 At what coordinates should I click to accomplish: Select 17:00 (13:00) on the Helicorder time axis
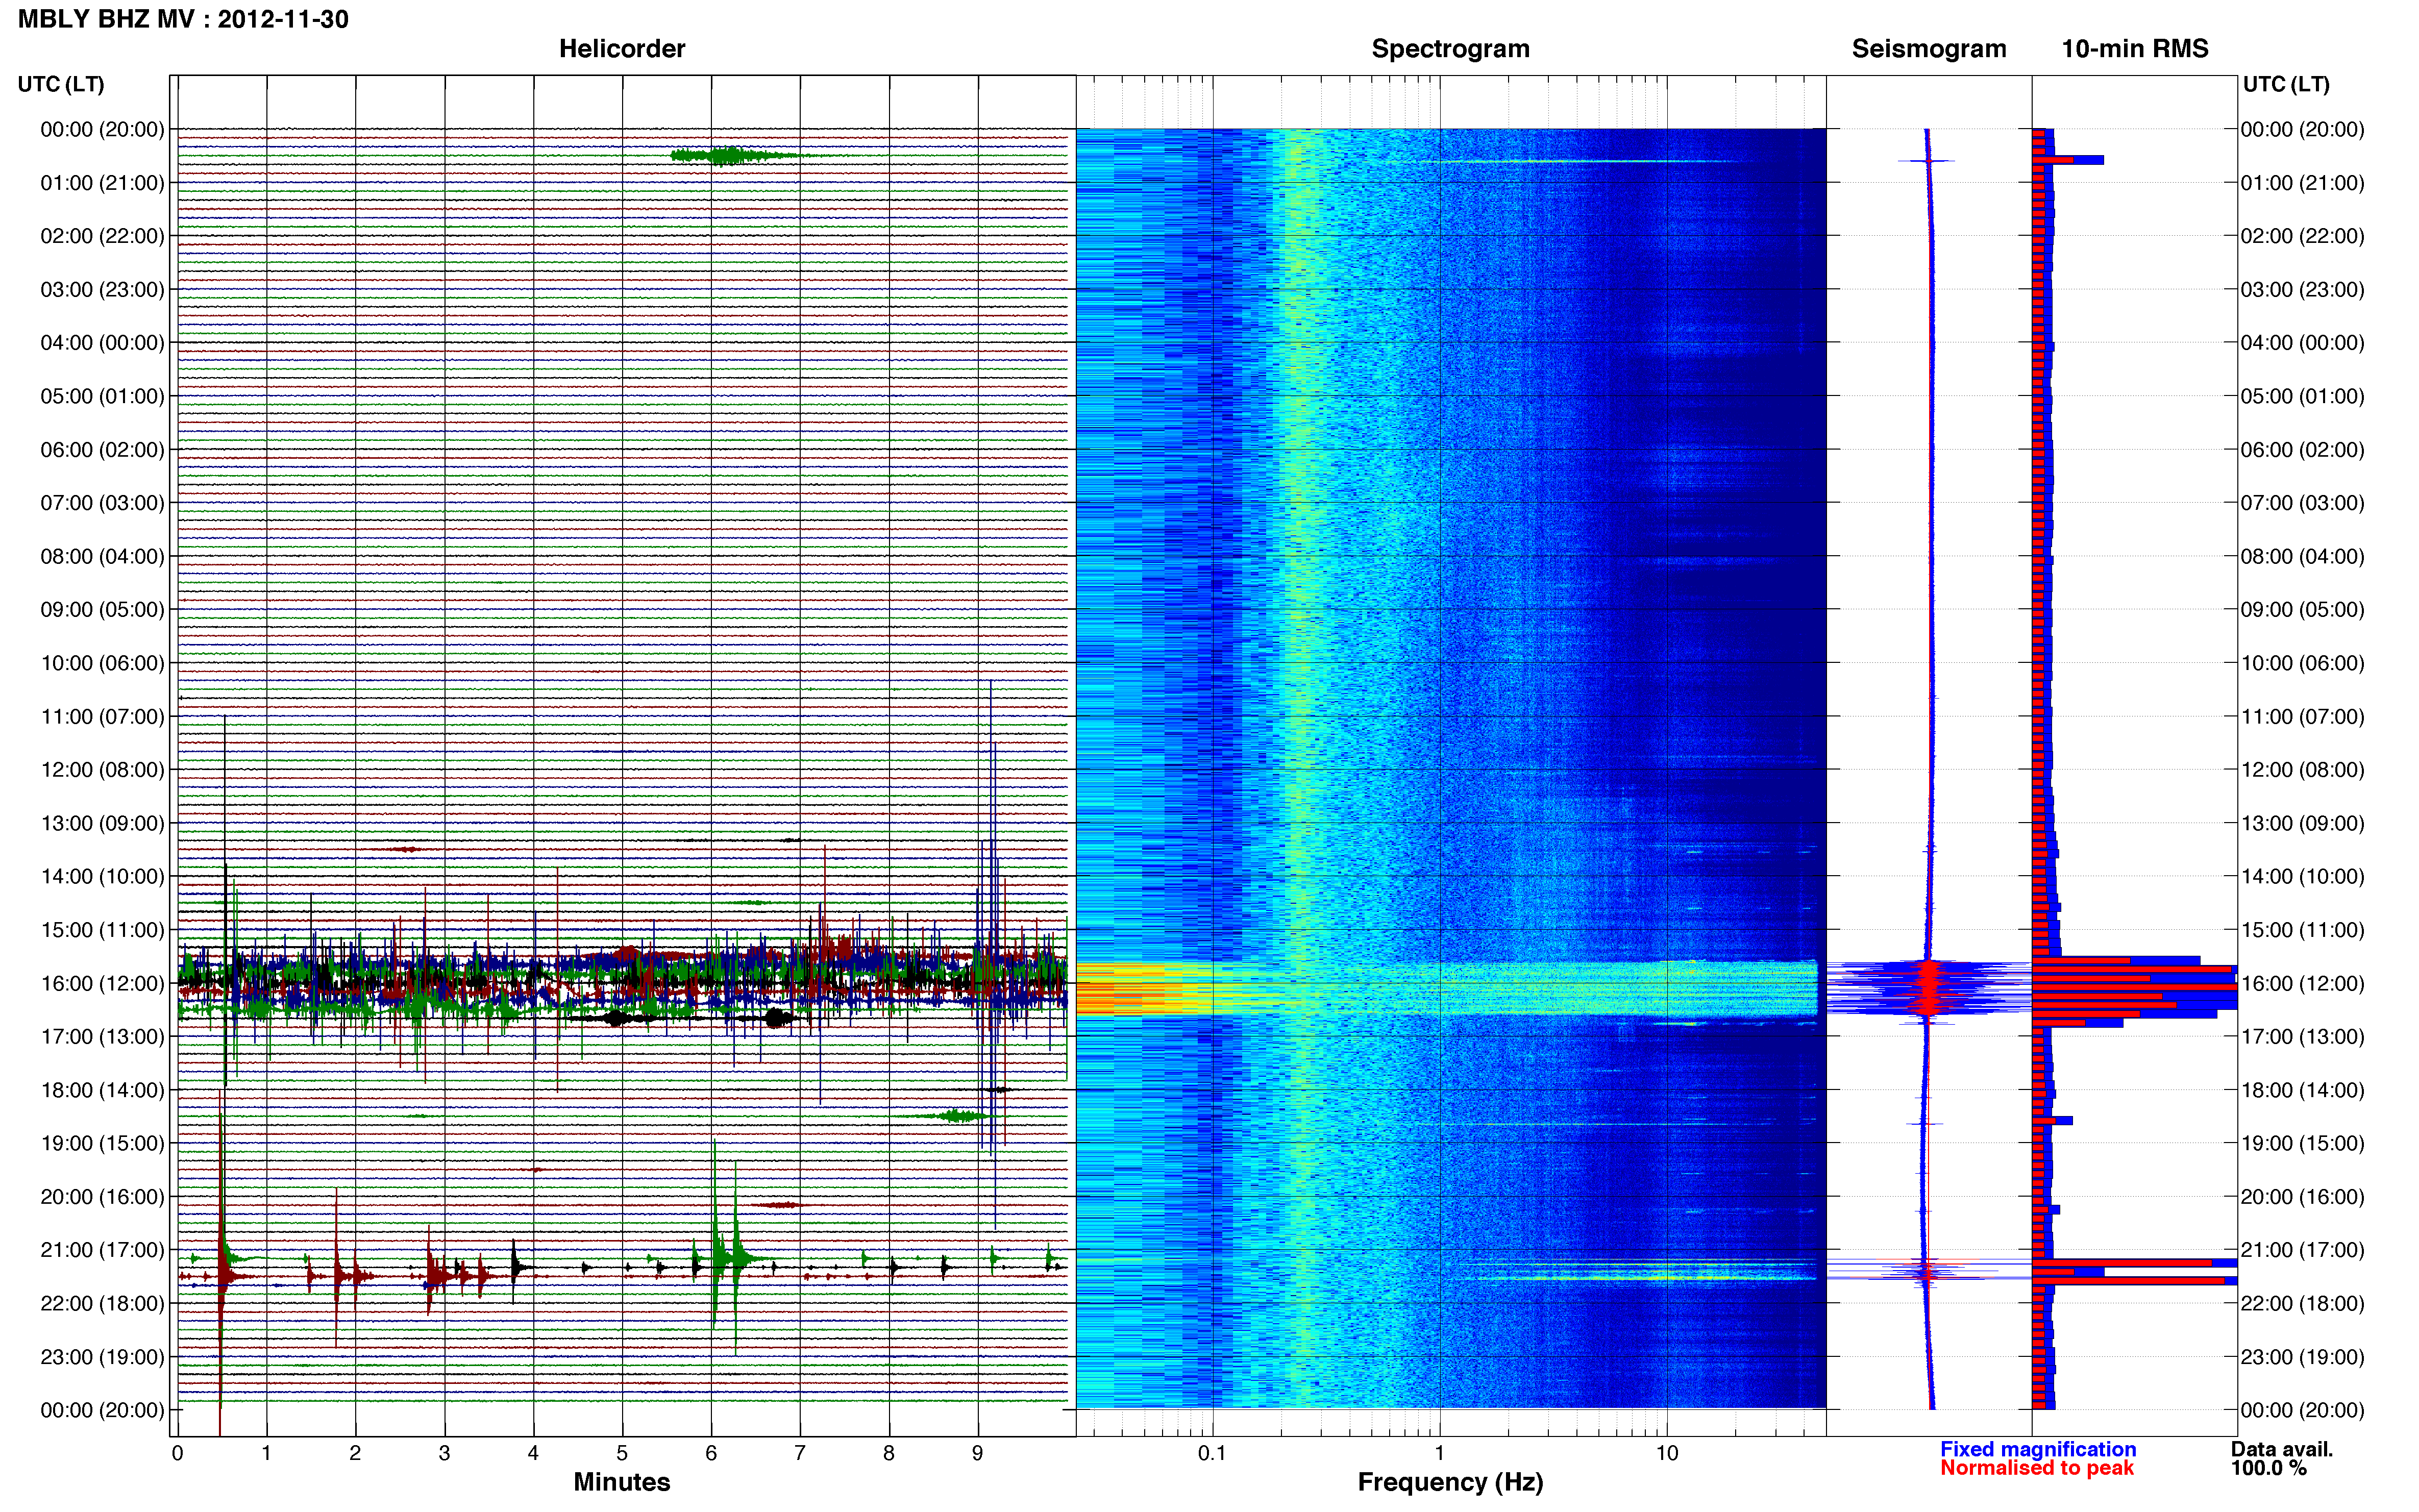point(102,1037)
